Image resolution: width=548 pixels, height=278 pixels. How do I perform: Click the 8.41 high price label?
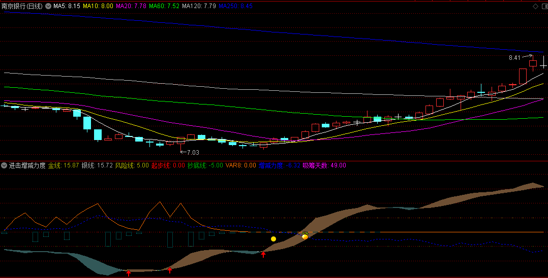(x=514, y=58)
